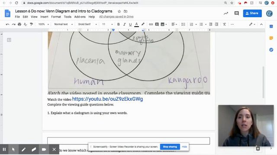Select the Screencastify eraser tool
The image size is (277, 155).
point(34,149)
